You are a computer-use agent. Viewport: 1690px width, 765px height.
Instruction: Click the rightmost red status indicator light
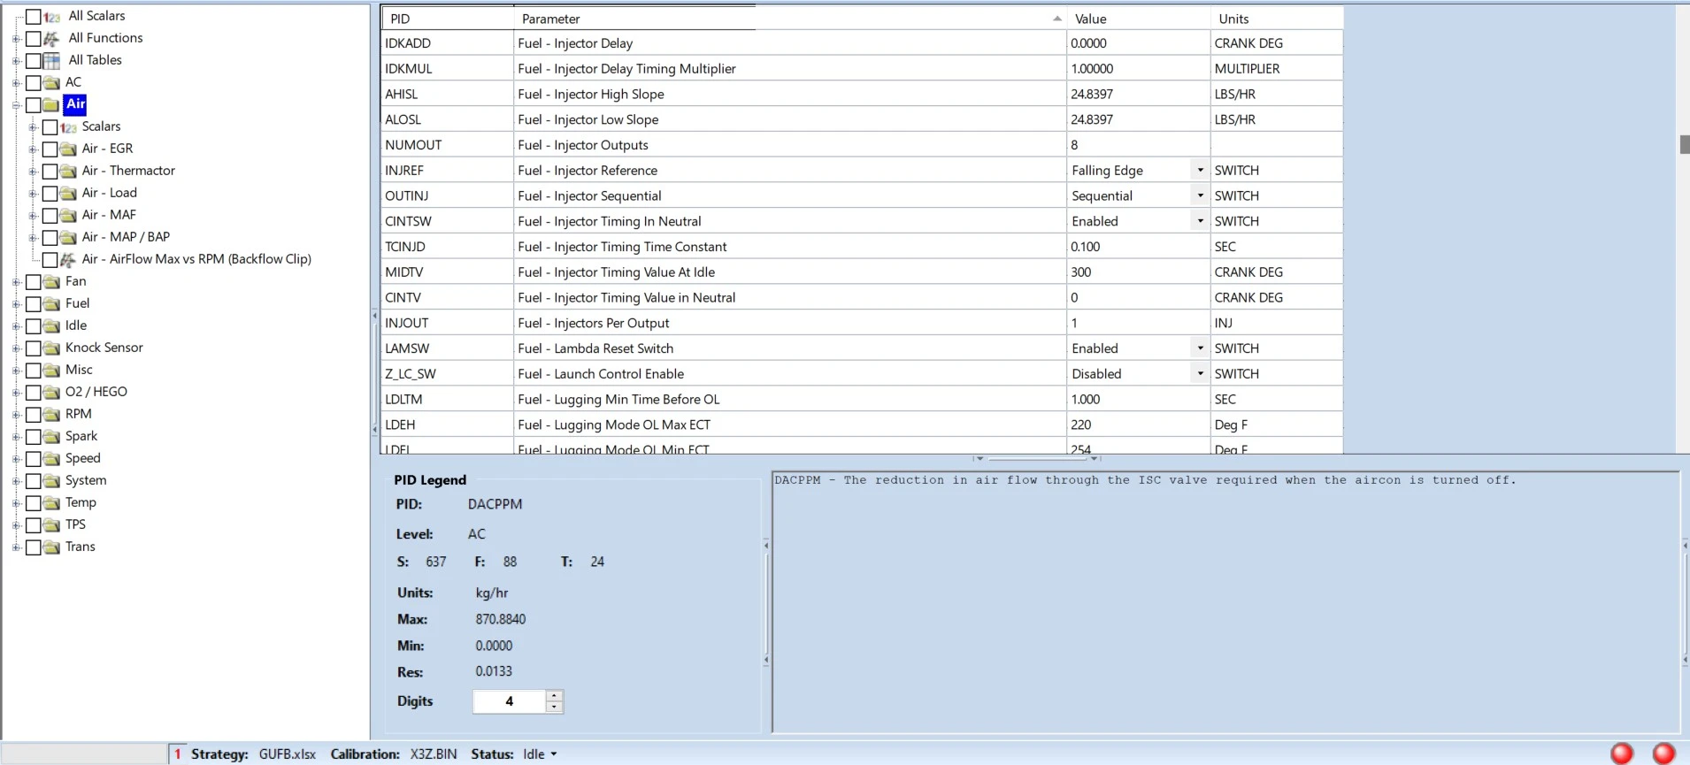tap(1664, 754)
